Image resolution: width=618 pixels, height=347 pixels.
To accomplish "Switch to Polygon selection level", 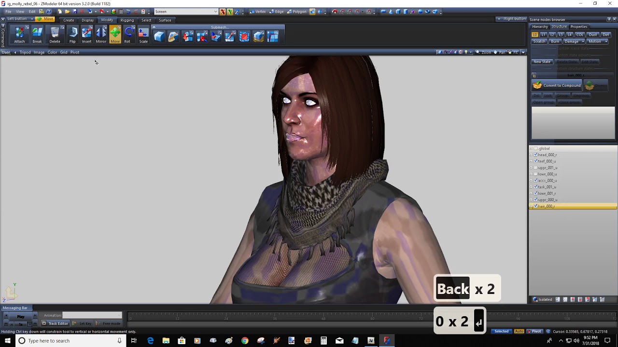I will point(296,12).
